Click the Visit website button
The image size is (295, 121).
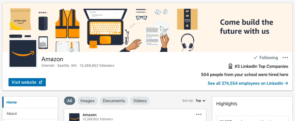[x=27, y=82]
